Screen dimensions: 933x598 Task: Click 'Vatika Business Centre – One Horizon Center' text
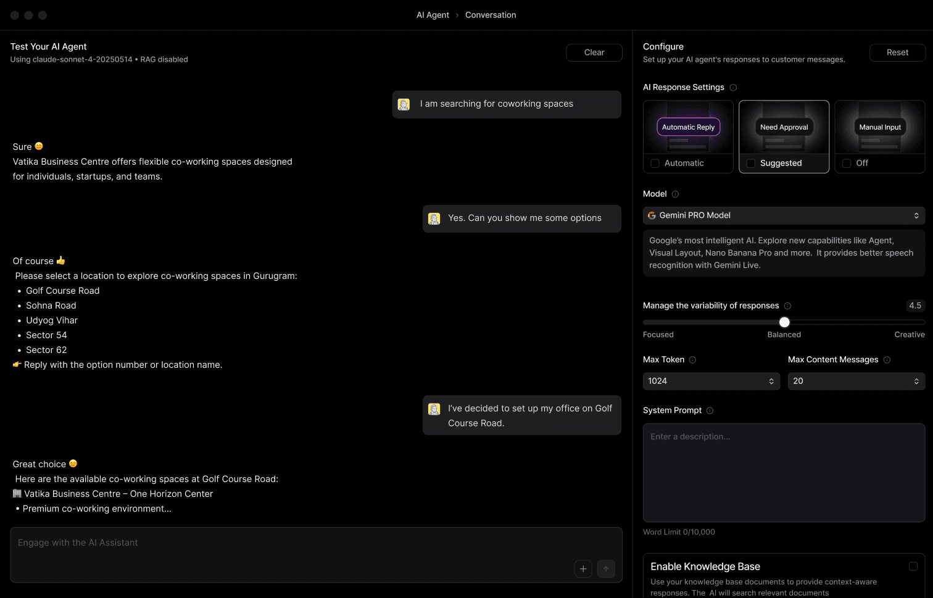coord(118,494)
